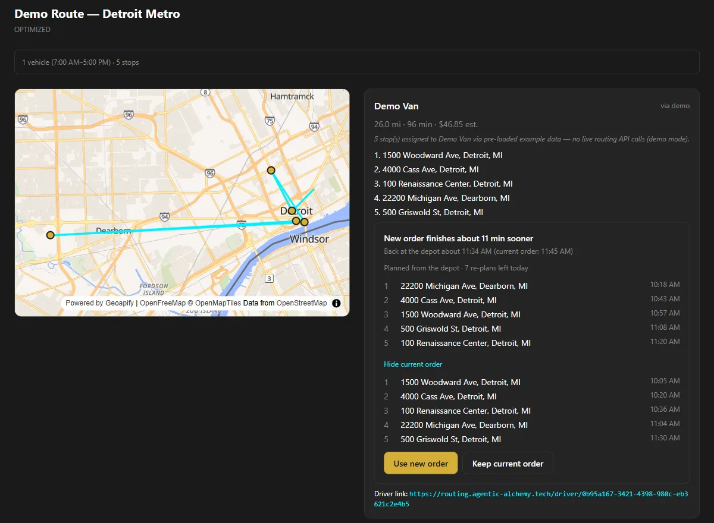
Task: Select stop '4. 22200 Michigan Ave, Dearborn, MI'
Action: coord(442,198)
